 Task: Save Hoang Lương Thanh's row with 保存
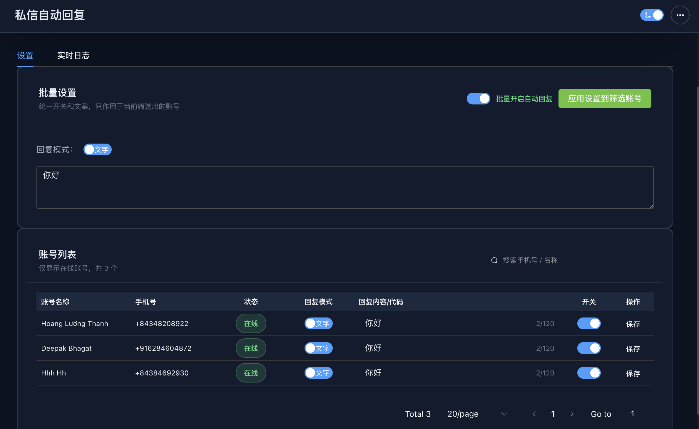[633, 324]
